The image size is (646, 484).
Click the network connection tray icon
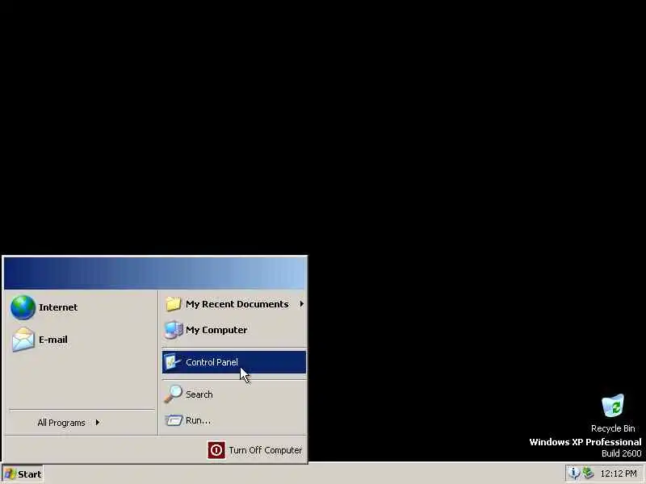point(588,474)
